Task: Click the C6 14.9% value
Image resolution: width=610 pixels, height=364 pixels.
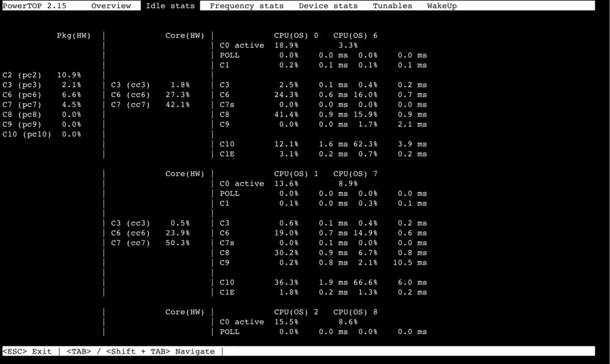Action: coord(365,233)
